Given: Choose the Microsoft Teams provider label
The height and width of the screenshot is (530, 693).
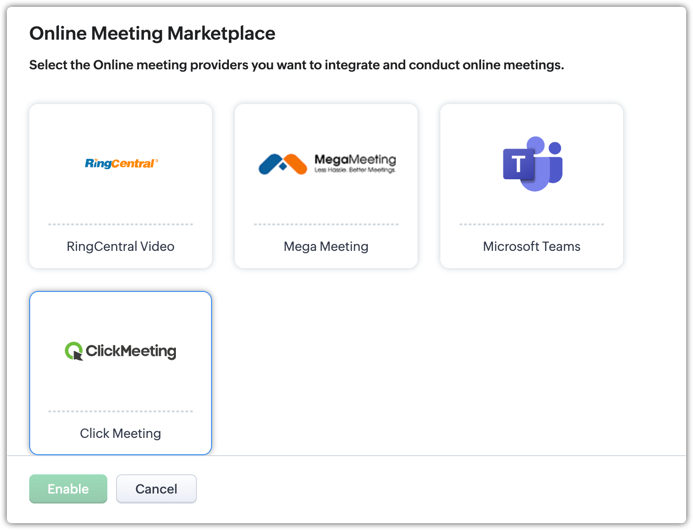Looking at the screenshot, I should click(x=531, y=246).
